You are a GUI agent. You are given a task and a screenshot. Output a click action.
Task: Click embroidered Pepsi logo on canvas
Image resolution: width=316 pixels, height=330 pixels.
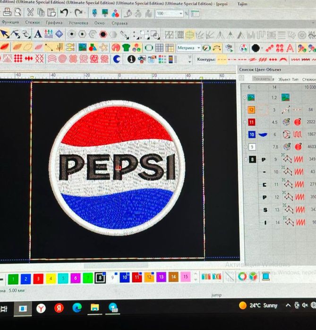[x=117, y=168]
